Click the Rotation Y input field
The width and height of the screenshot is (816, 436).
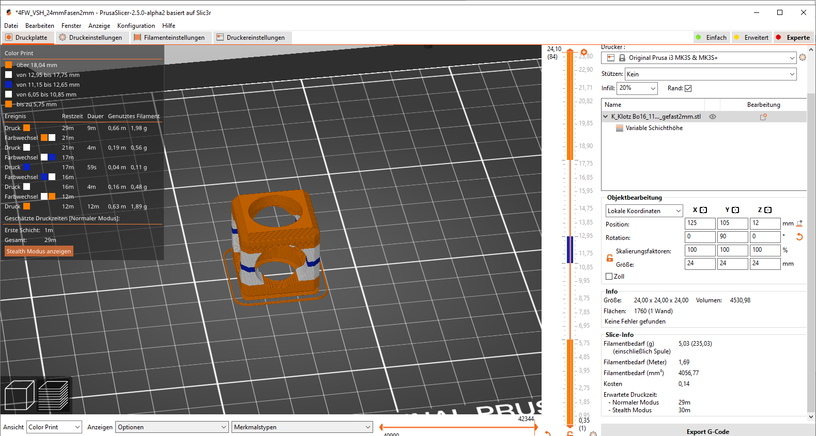[x=732, y=237]
